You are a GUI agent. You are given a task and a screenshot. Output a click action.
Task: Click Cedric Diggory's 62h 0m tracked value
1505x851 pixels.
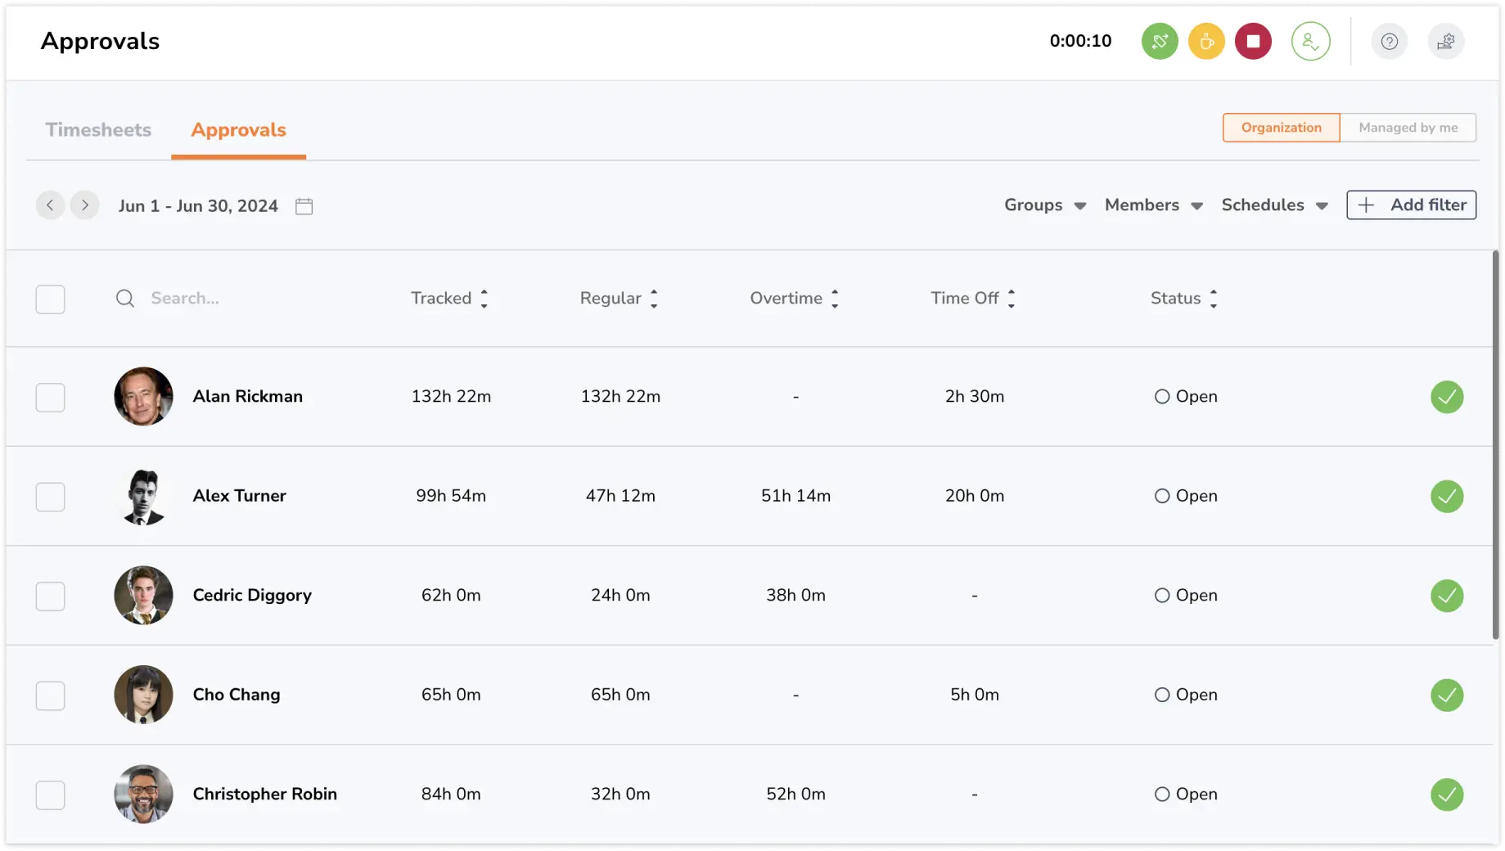(450, 595)
